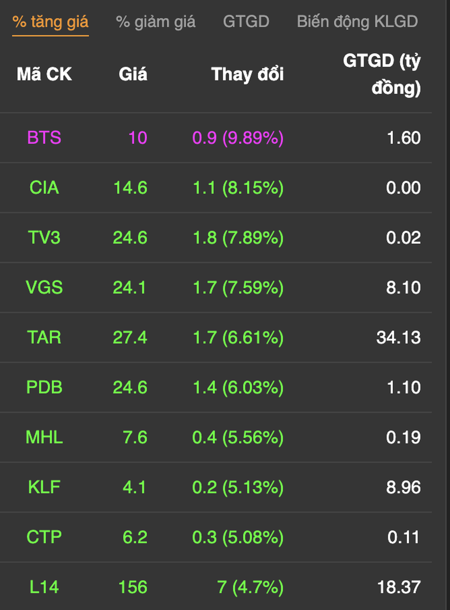
Task: Open the MHL stock ticker
Action: [x=44, y=437]
